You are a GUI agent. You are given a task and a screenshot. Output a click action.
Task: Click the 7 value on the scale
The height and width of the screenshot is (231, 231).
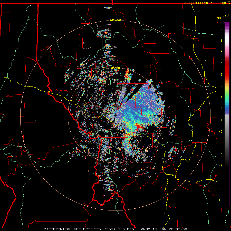[x=222, y=29]
